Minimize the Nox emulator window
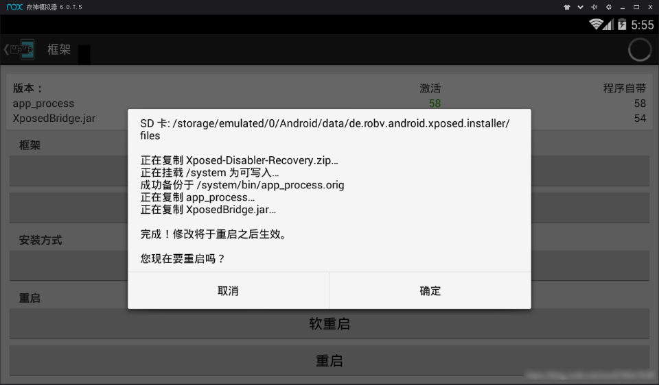The image size is (659, 385). pyautogui.click(x=623, y=7)
